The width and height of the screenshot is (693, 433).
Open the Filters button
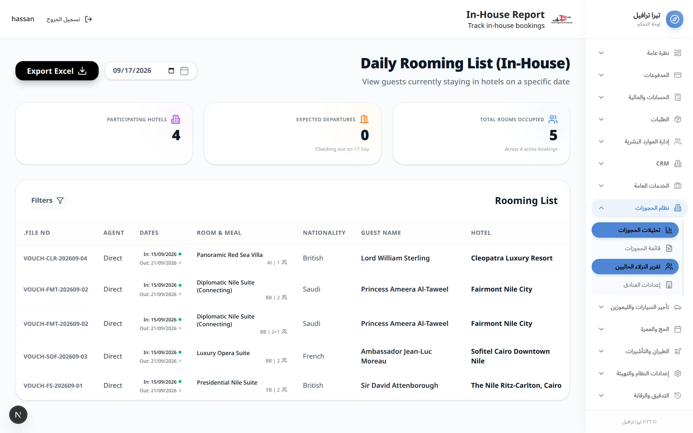coord(47,200)
